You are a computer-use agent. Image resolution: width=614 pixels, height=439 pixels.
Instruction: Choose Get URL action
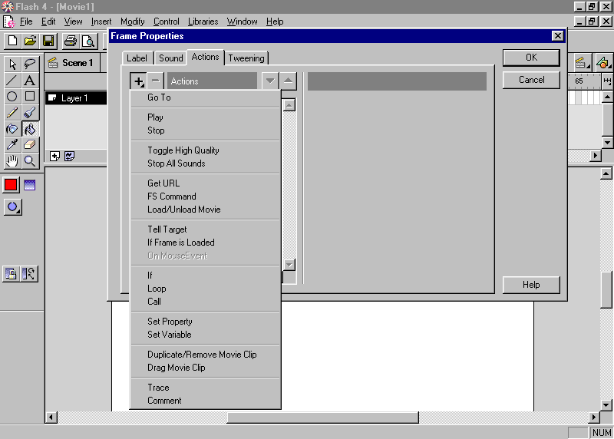(x=205, y=183)
